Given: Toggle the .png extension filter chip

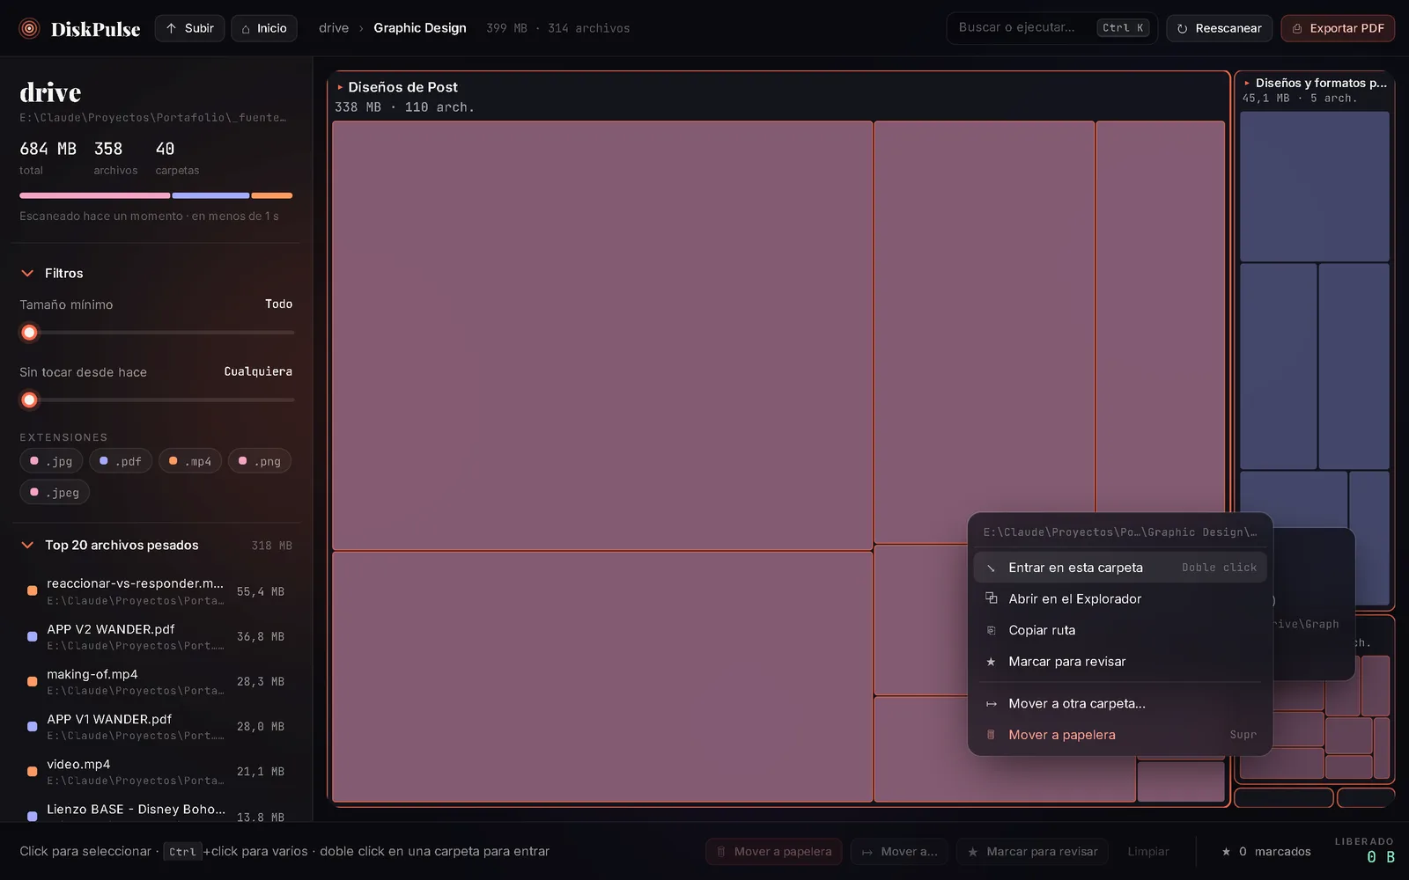Looking at the screenshot, I should pos(260,461).
